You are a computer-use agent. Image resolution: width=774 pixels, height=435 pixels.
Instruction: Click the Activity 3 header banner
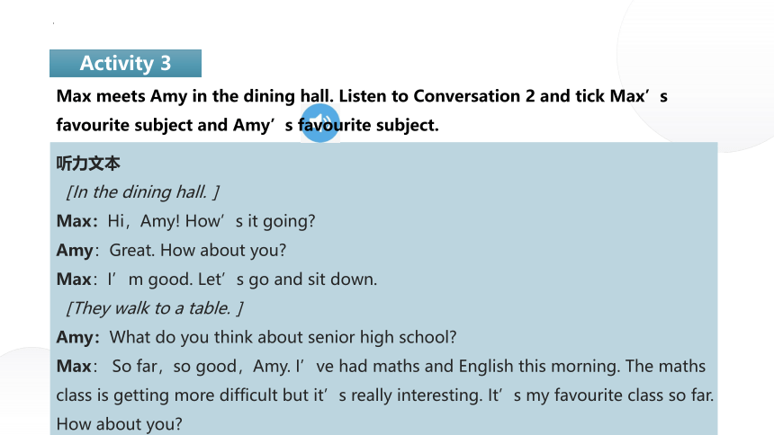coord(125,63)
